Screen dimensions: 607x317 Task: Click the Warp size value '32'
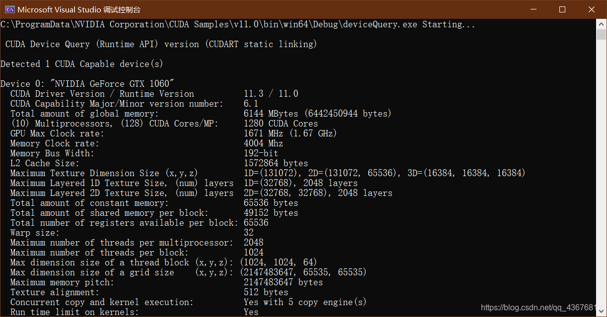coord(249,233)
